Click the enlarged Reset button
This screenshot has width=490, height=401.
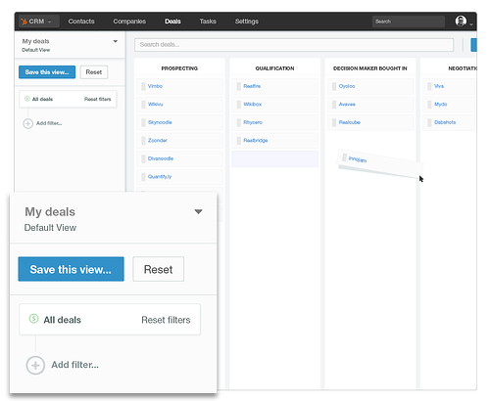point(159,269)
